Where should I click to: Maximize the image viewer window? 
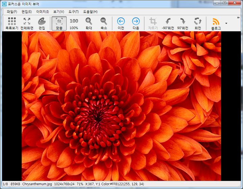click(224, 3)
